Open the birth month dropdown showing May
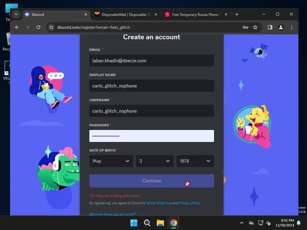This screenshot has width=307, height=230. click(111, 161)
